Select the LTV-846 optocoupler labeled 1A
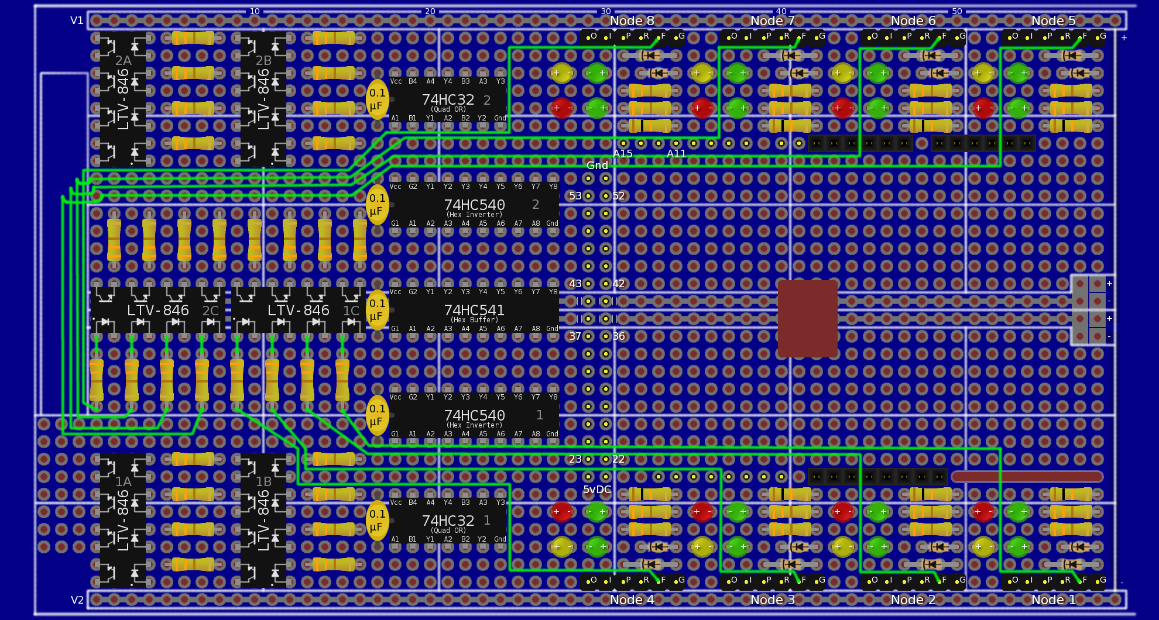The height and width of the screenshot is (620, 1159). (123, 521)
